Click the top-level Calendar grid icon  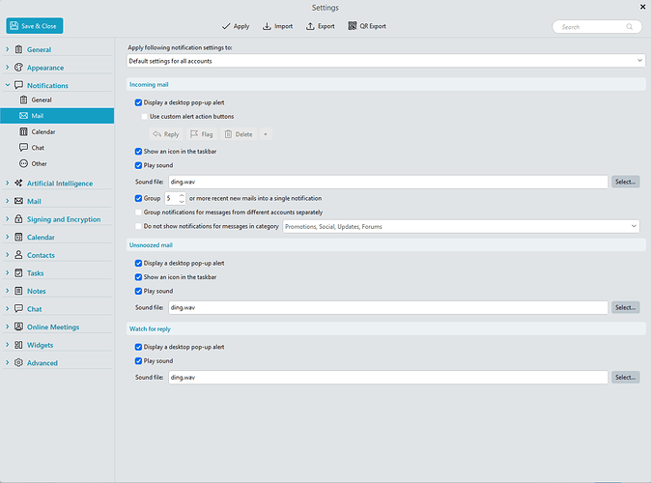[18, 237]
